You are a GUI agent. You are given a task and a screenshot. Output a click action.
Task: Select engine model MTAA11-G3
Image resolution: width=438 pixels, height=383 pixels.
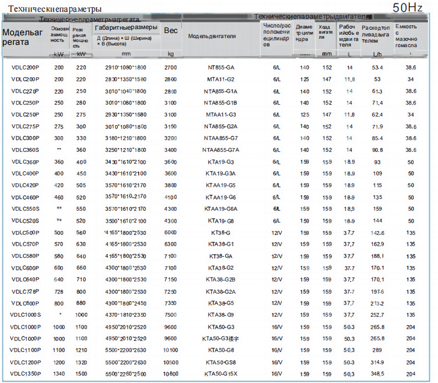(221, 114)
